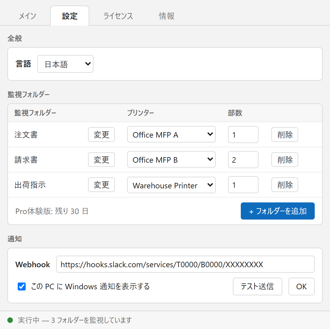Screen dimensions: 330x329
Task: Click the 出荷指示 folder name
Action: coord(30,185)
